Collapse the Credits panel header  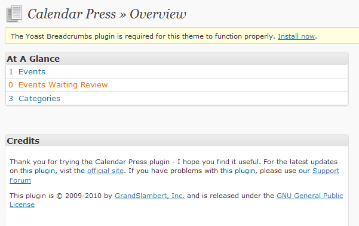[x=177, y=141]
